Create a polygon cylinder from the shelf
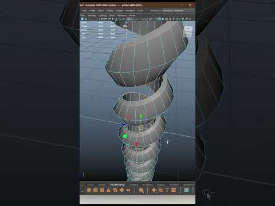The image size is (275, 206). coord(102,190)
